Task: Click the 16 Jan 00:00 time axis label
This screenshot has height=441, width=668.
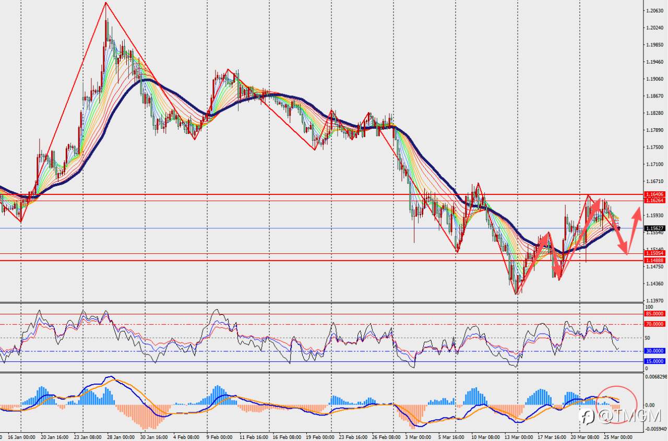Action: point(21,437)
